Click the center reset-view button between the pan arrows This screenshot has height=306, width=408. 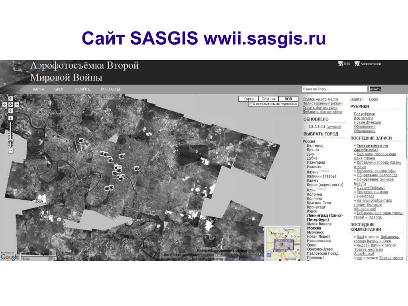pos(10,104)
